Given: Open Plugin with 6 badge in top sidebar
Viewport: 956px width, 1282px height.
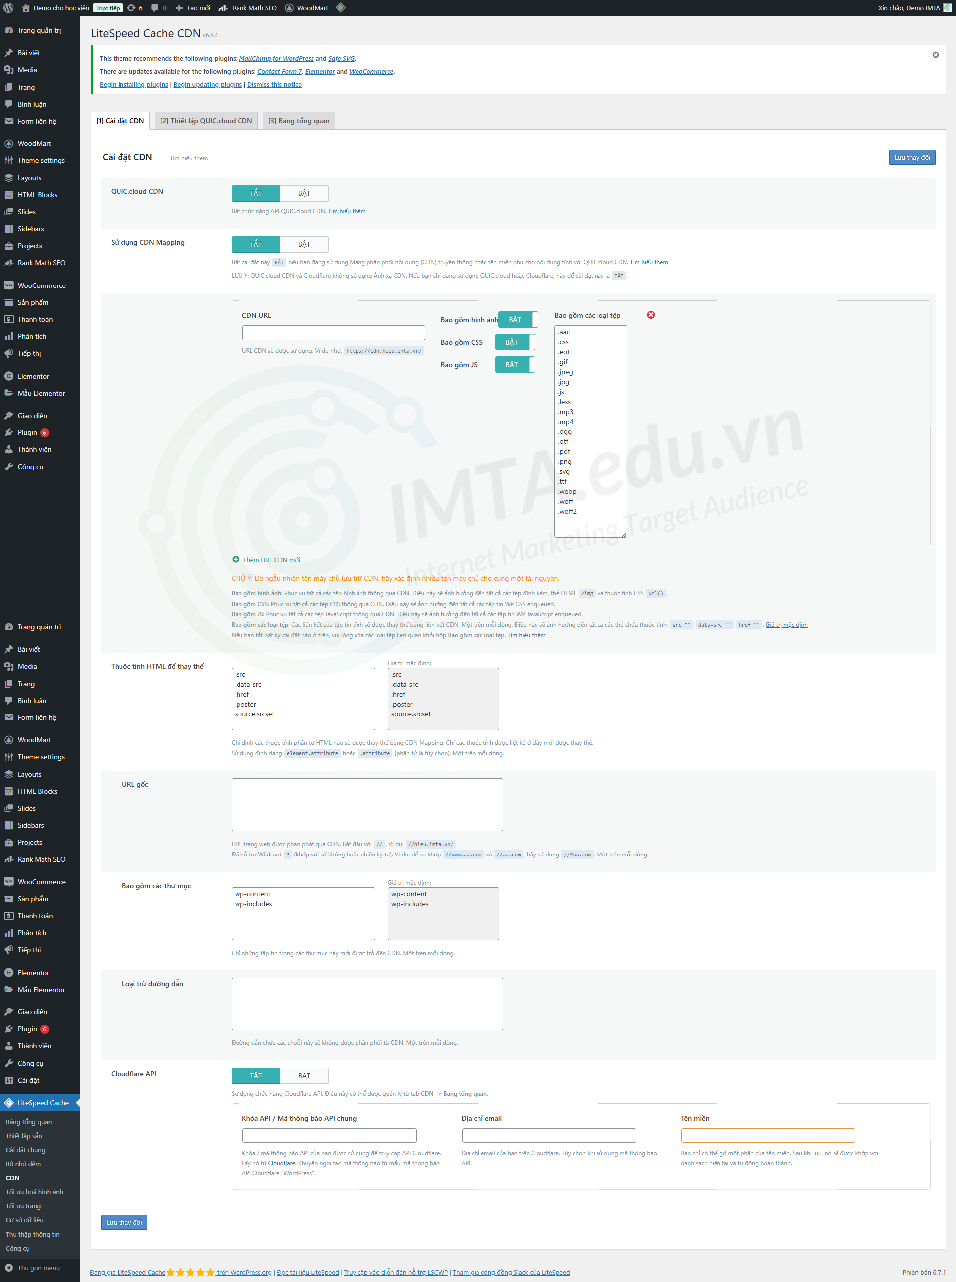Looking at the screenshot, I should point(27,432).
